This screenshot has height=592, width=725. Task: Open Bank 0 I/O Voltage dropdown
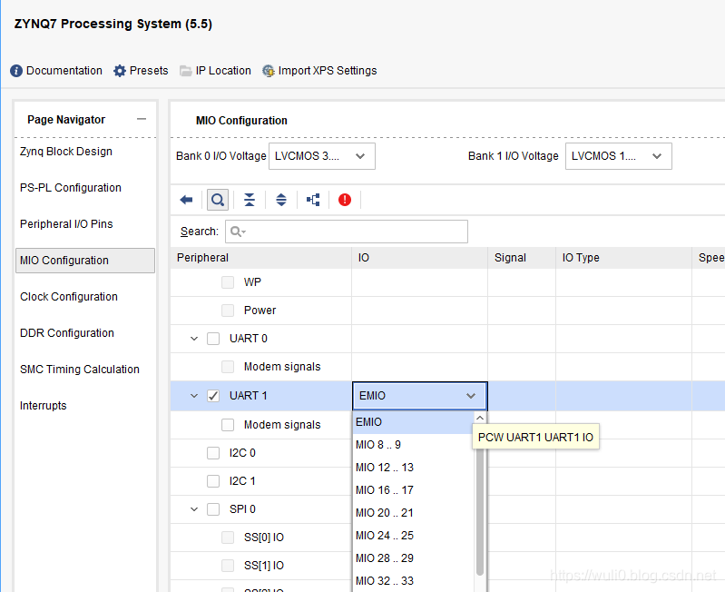tap(322, 156)
